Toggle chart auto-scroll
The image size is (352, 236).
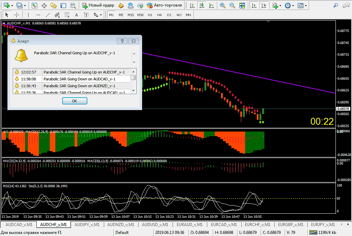tap(254, 5)
